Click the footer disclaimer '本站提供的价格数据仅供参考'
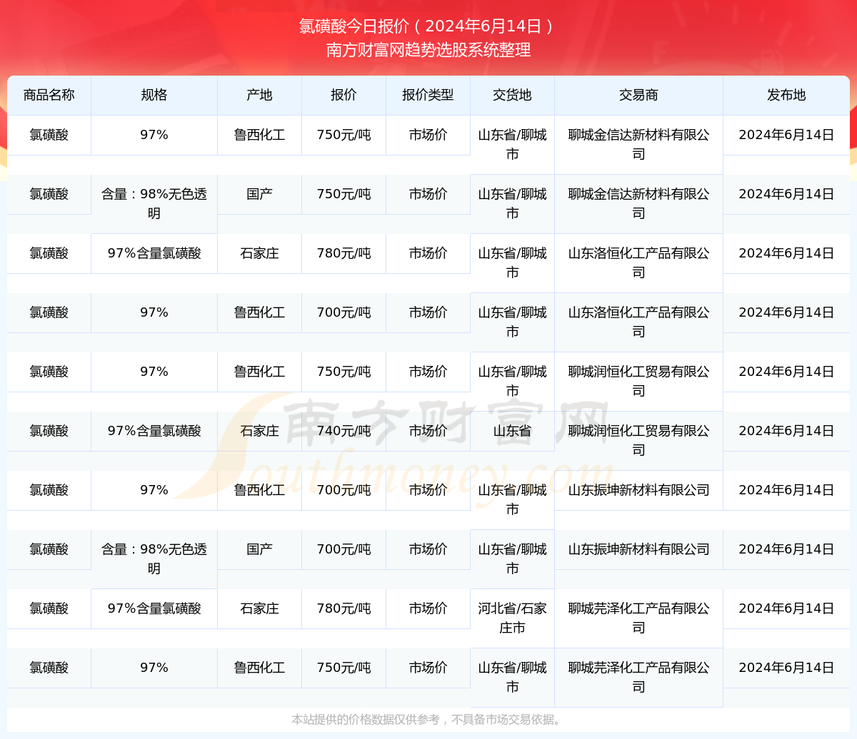 tap(366, 720)
